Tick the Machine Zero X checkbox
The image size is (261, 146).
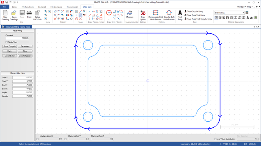(38, 139)
